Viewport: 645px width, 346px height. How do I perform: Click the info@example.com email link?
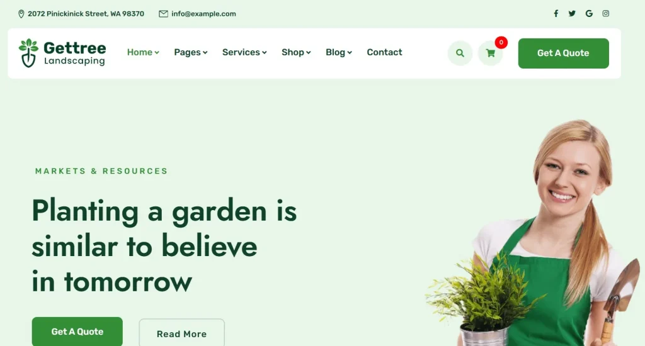pos(203,14)
